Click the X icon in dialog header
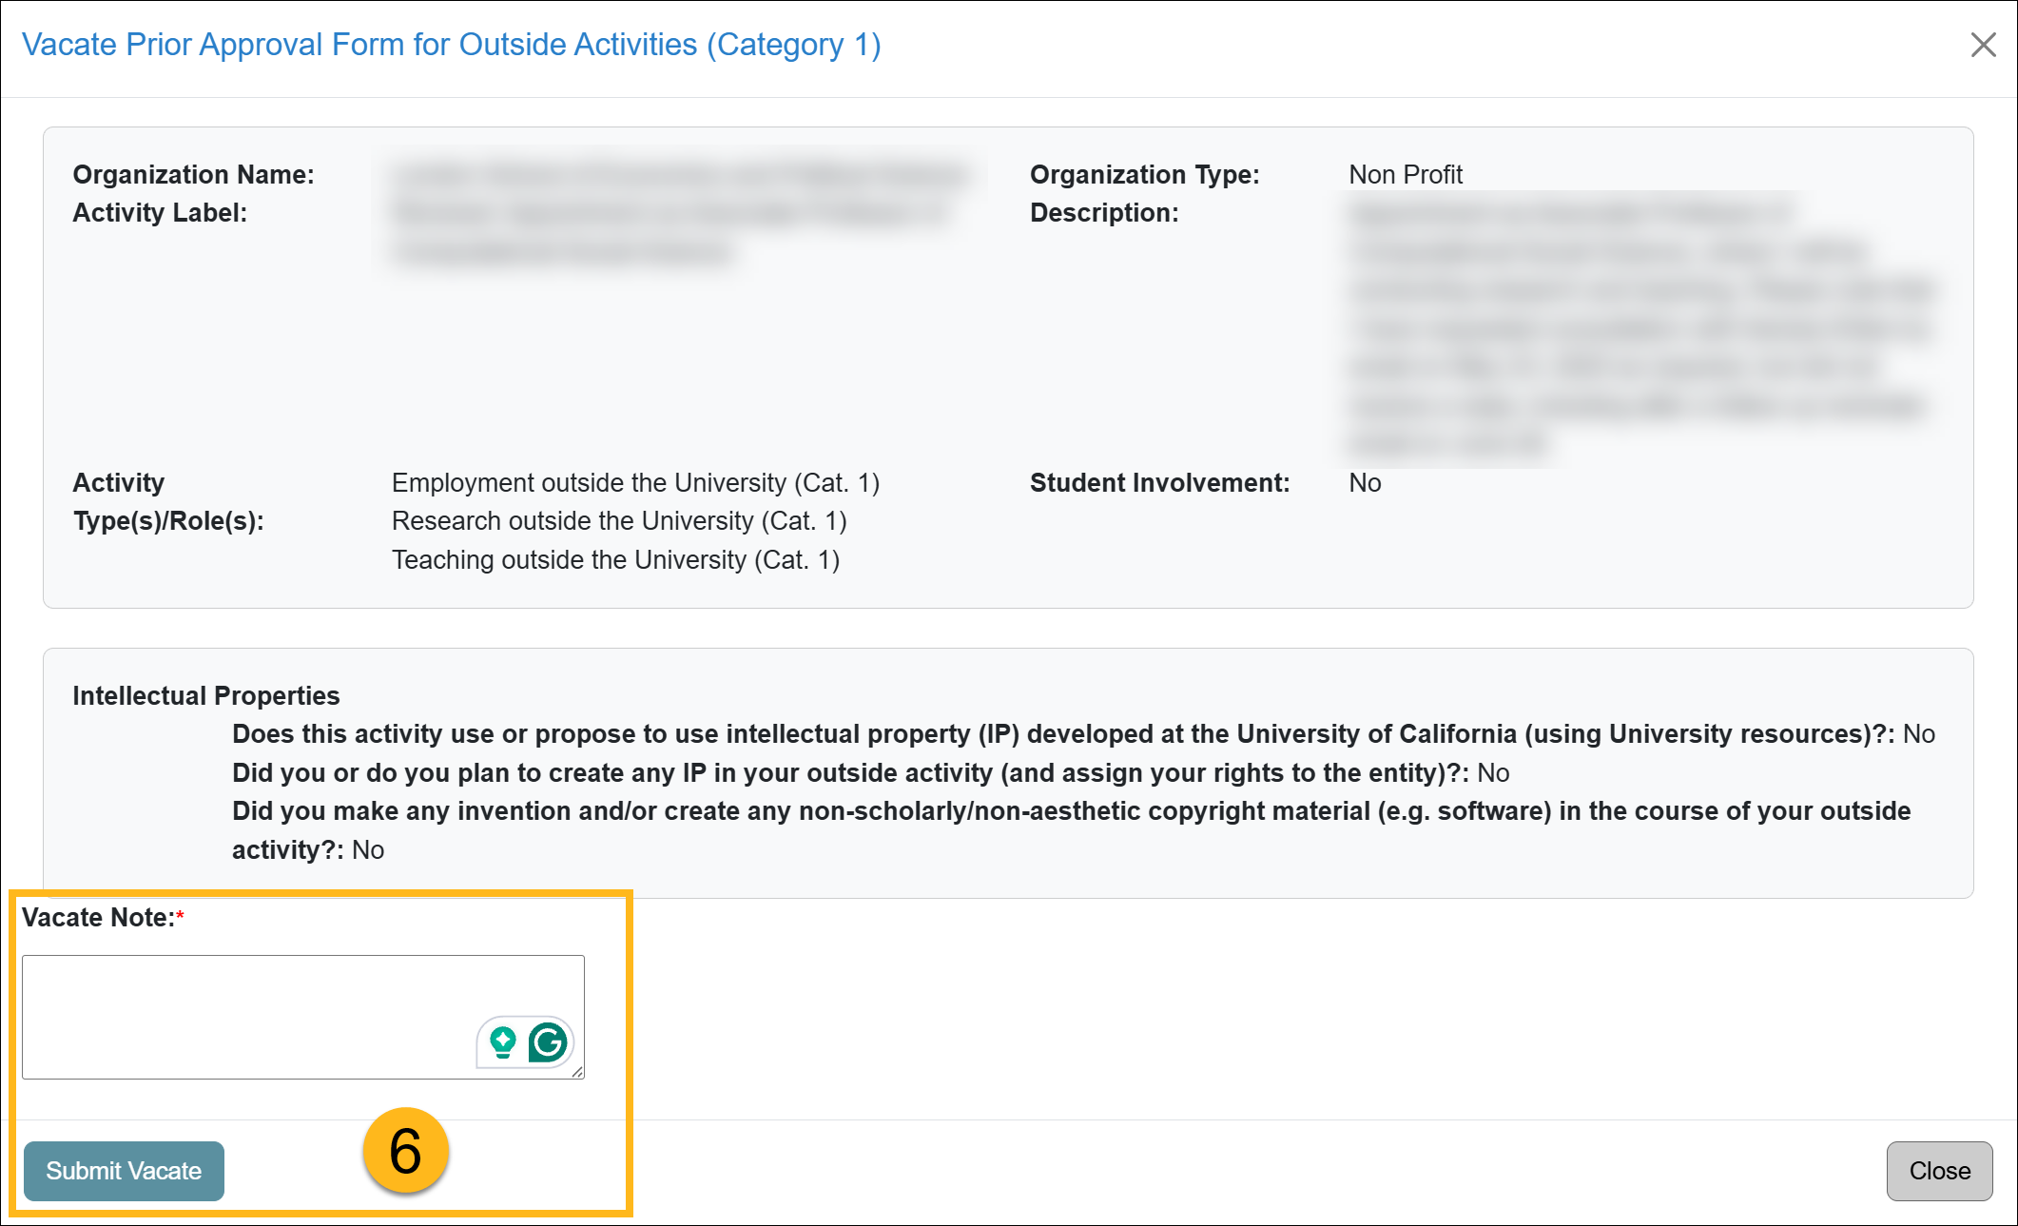Viewport: 2018px width, 1226px height. pos(1983,45)
